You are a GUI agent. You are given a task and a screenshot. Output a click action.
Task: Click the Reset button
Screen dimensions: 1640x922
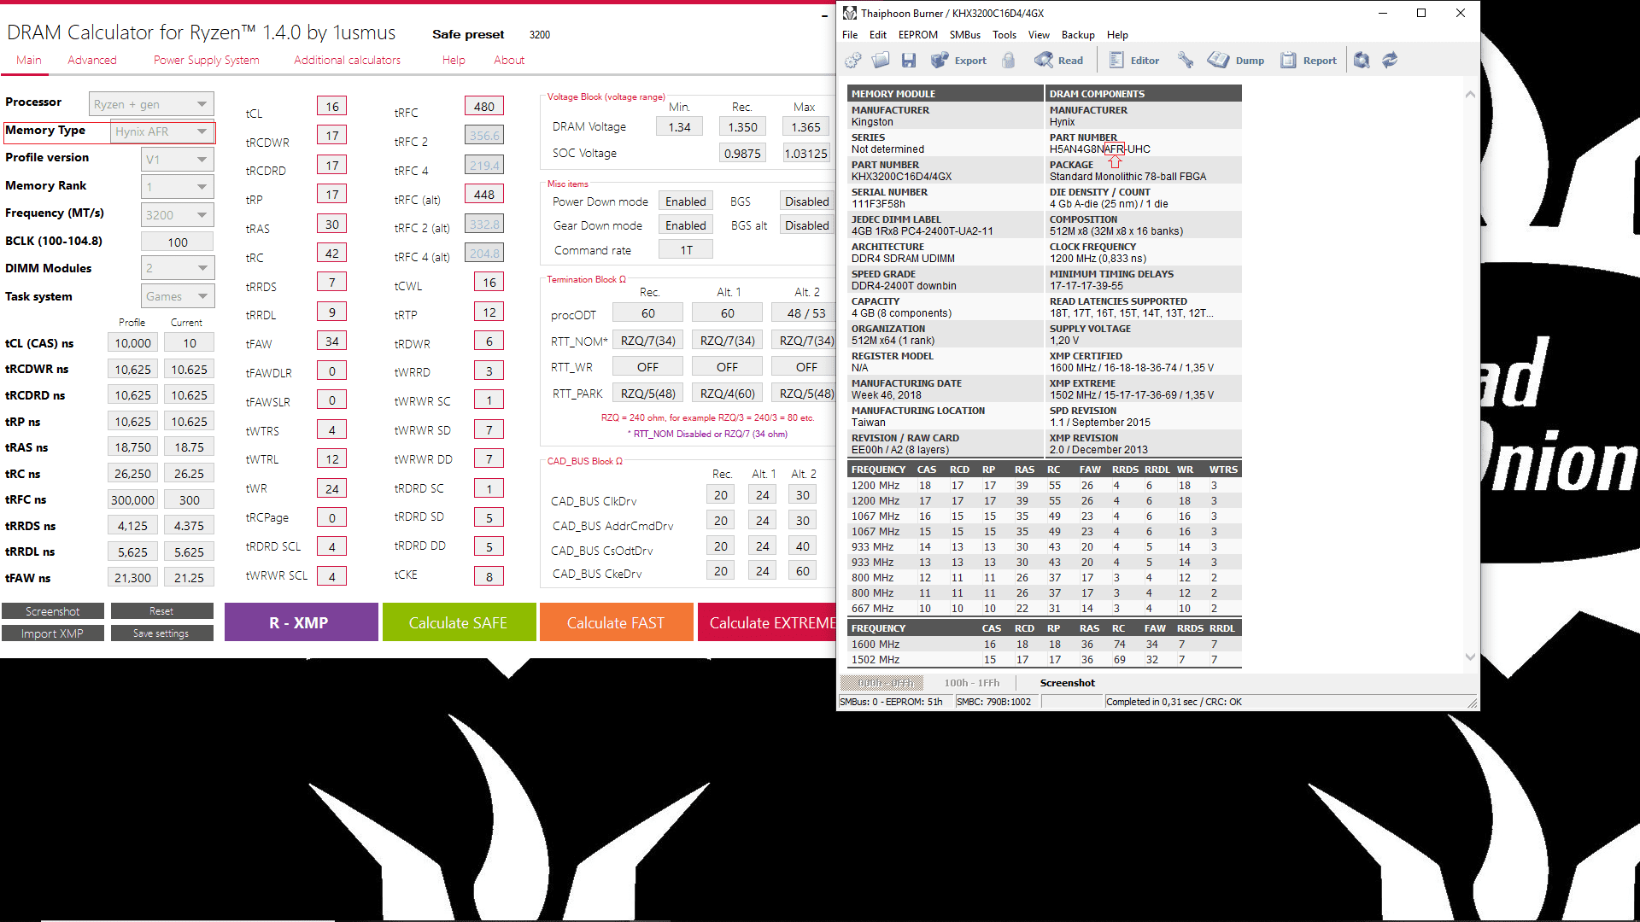tap(161, 611)
